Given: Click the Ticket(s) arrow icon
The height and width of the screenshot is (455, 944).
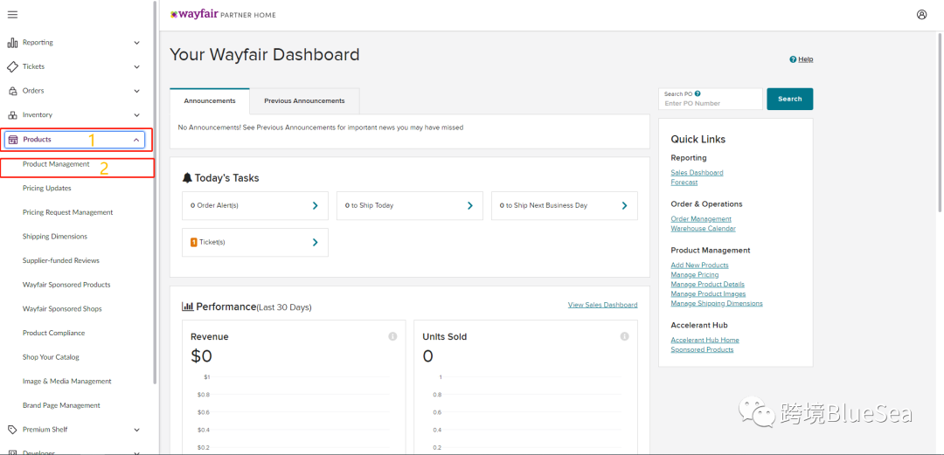Looking at the screenshot, I should [315, 243].
